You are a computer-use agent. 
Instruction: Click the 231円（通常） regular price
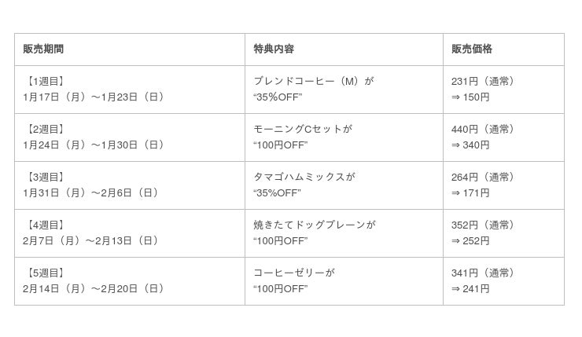click(x=485, y=81)
